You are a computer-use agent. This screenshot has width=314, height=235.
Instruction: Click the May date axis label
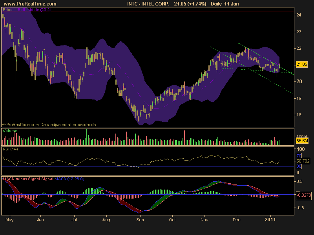click(x=9, y=220)
